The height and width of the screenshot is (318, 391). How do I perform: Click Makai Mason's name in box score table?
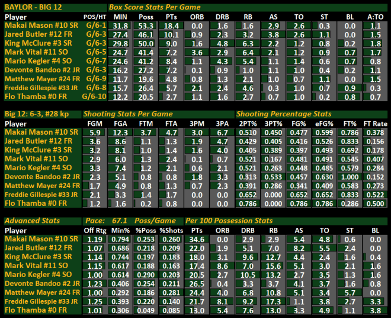[x=41, y=26]
